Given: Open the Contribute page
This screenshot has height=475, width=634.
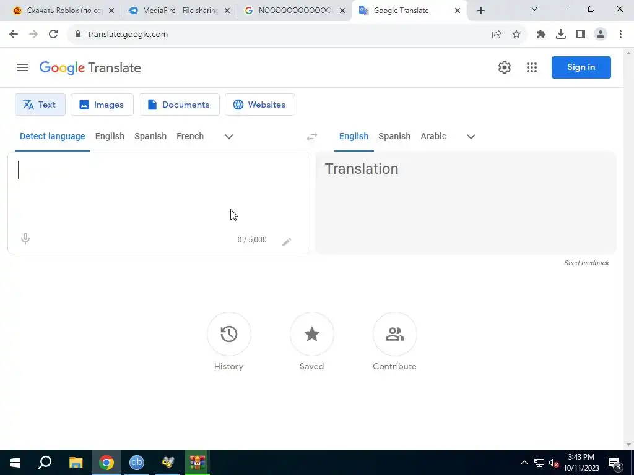Looking at the screenshot, I should [394, 334].
